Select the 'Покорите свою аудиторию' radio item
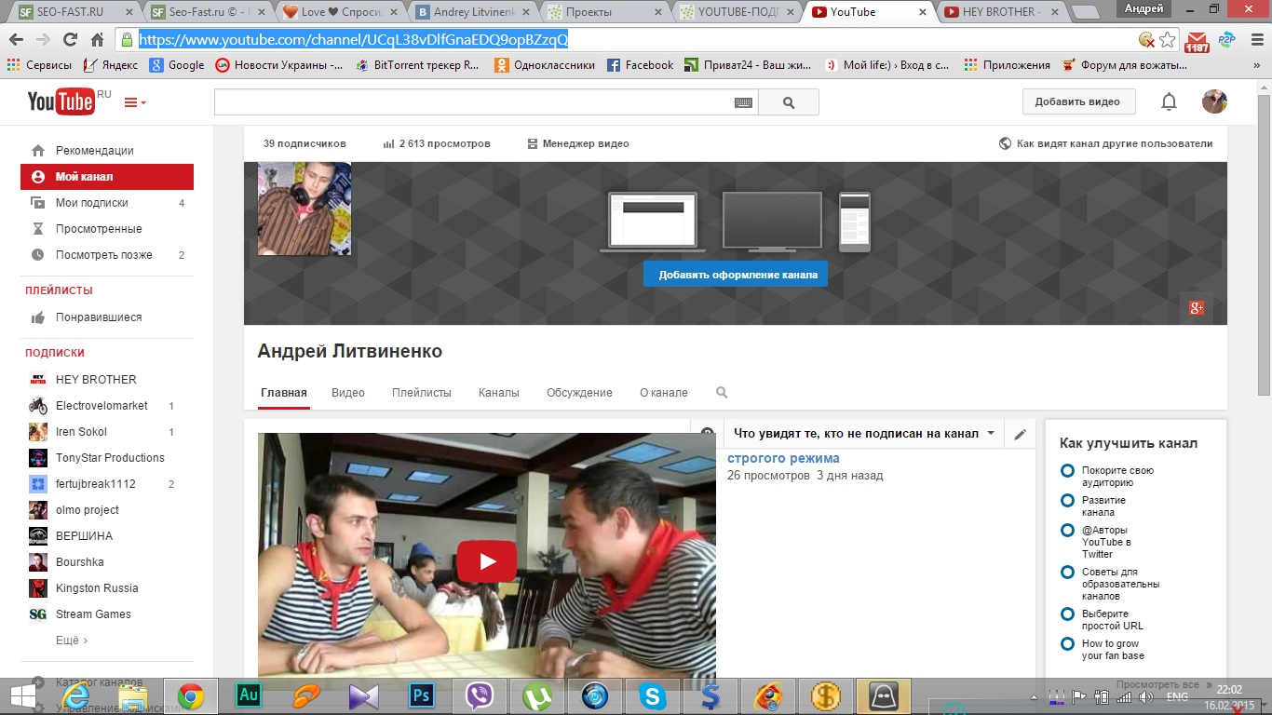The height and width of the screenshot is (715, 1272). coord(1068,471)
